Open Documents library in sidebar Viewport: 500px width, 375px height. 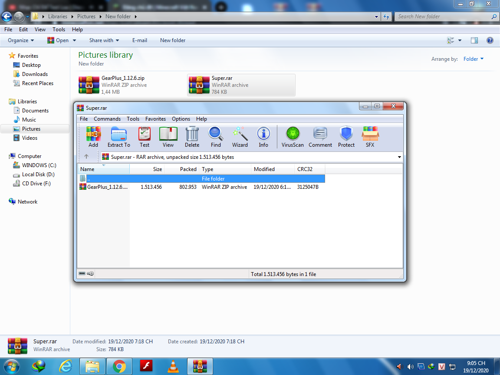point(35,111)
